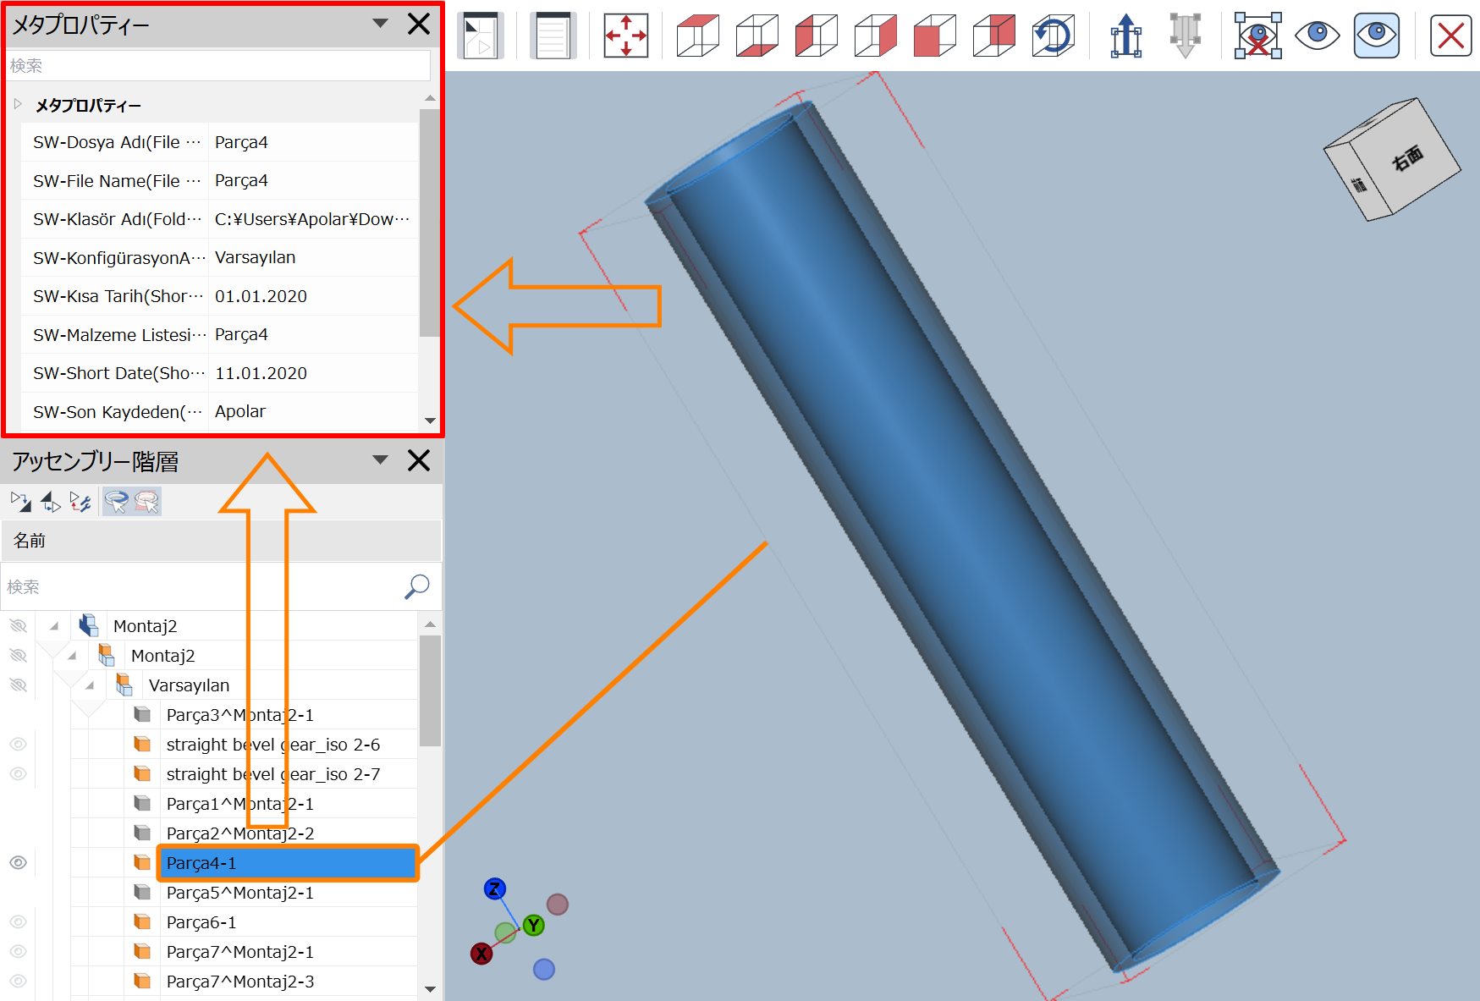Click the view orientation cube labeled 右面
The height and width of the screenshot is (1001, 1480).
(1392, 159)
